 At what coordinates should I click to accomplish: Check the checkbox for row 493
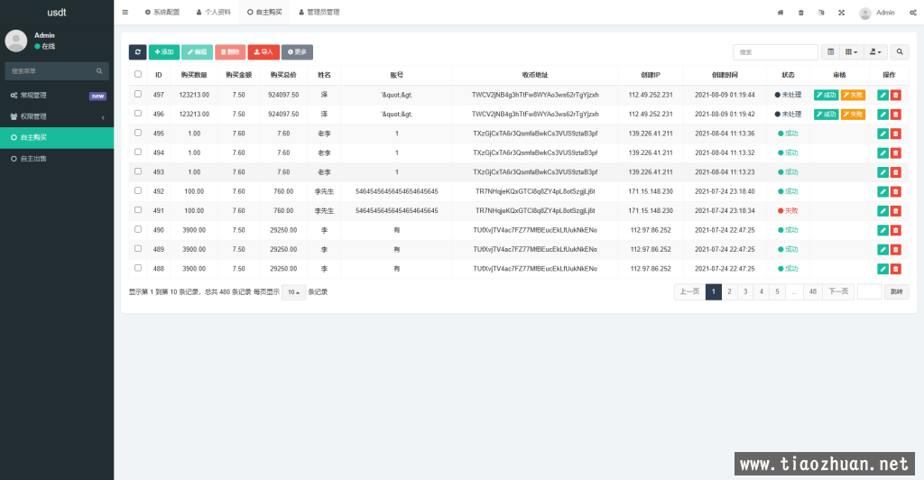[x=138, y=171]
